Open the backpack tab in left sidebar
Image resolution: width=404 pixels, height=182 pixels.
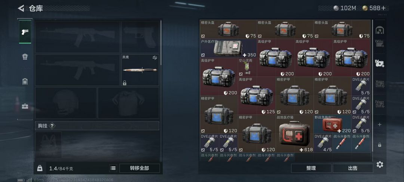tap(25, 82)
